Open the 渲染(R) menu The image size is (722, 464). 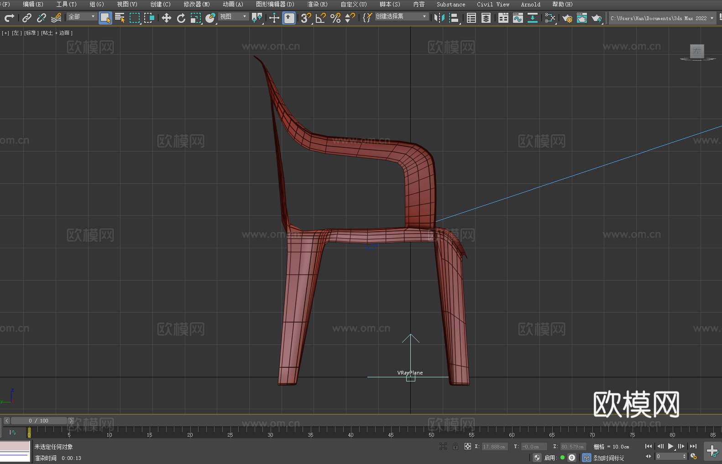(x=317, y=4)
